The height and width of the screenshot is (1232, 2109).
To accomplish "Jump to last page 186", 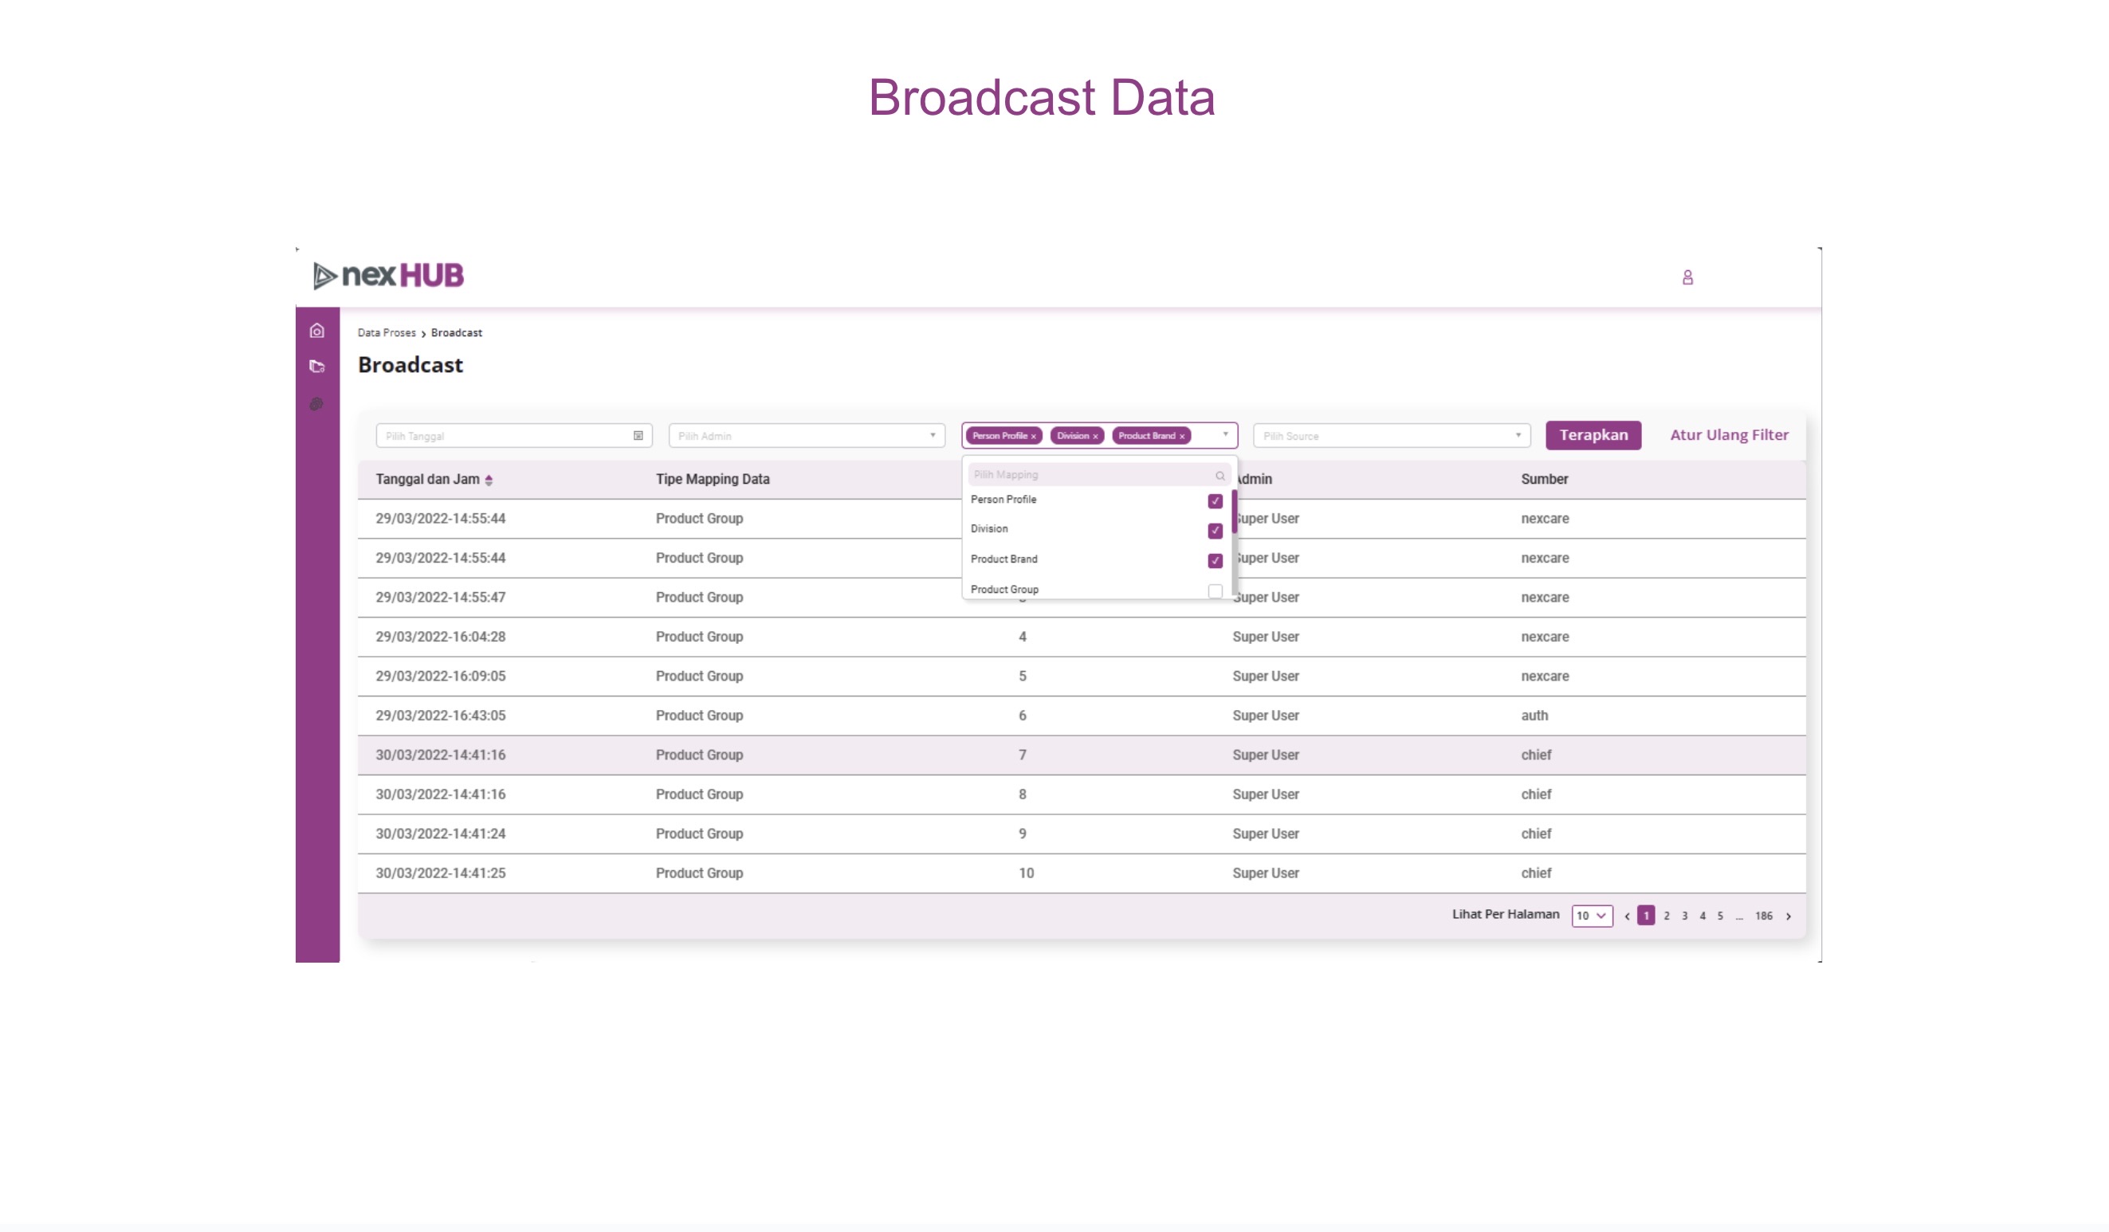I will click(x=1762, y=916).
